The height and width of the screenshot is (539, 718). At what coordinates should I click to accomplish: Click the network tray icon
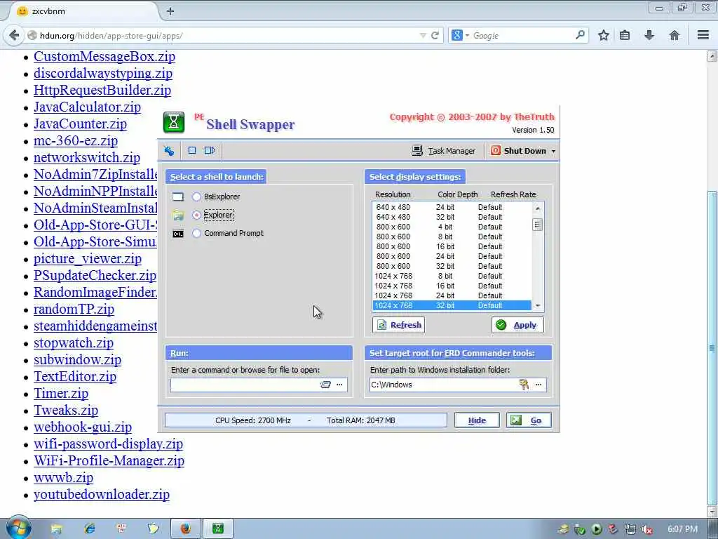click(x=630, y=530)
